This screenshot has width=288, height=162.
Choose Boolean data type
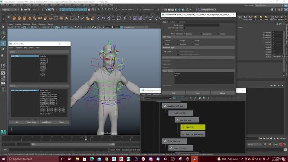pyautogui.click(x=178, y=44)
